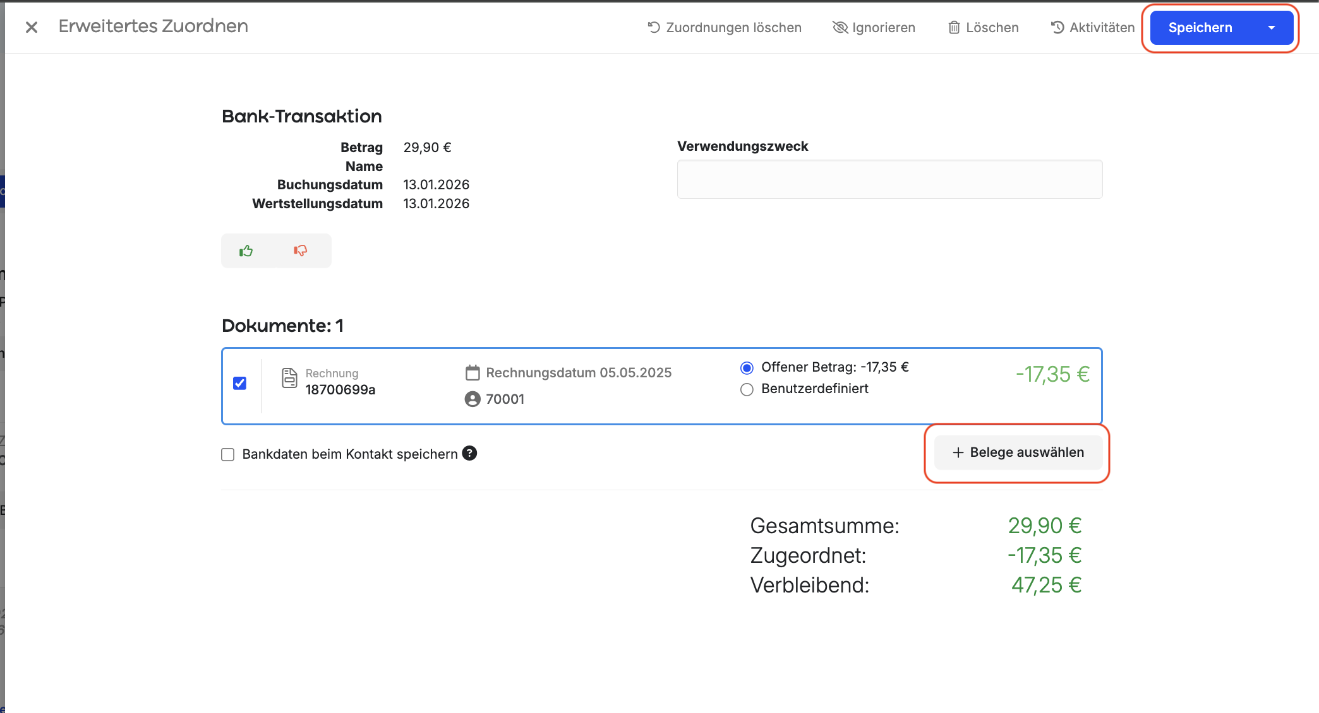Click the Löschen trash icon

[955, 27]
